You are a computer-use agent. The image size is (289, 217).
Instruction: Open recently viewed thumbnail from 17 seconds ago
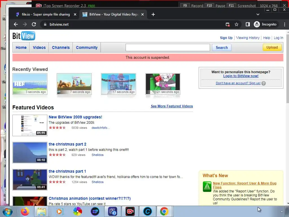[x=119, y=84]
